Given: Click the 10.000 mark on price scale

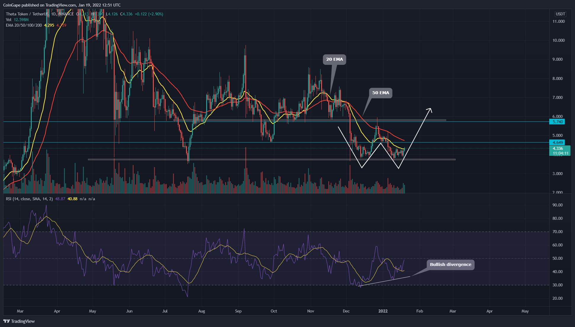Looking at the screenshot, I should 558,41.
